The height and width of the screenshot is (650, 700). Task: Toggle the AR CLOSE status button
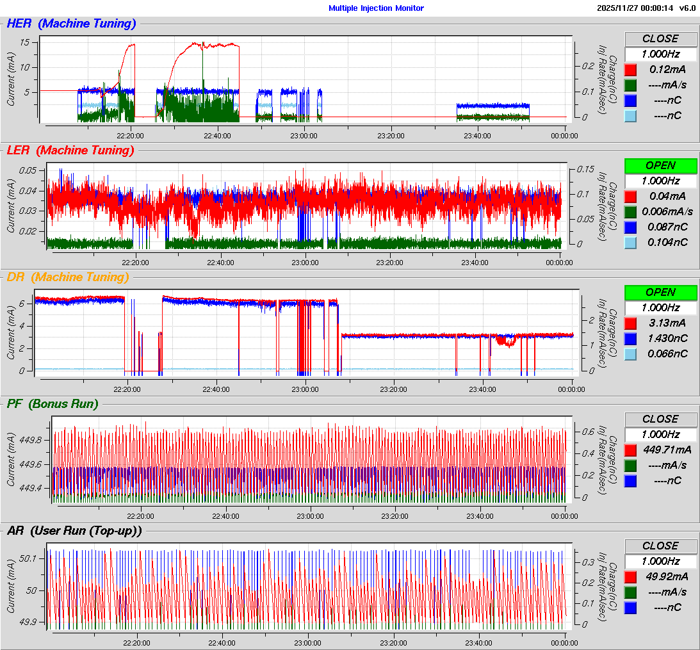point(660,546)
